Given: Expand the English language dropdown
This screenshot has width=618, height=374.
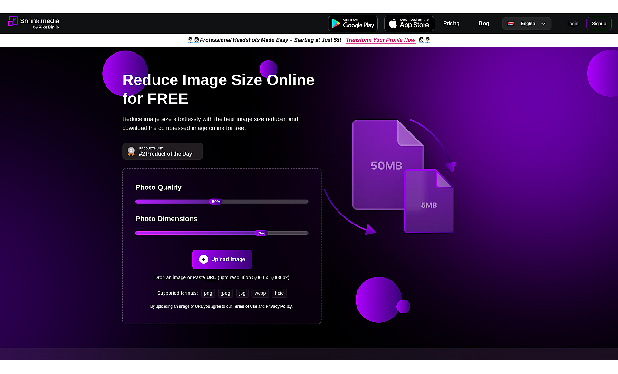Looking at the screenshot, I should [x=527, y=23].
